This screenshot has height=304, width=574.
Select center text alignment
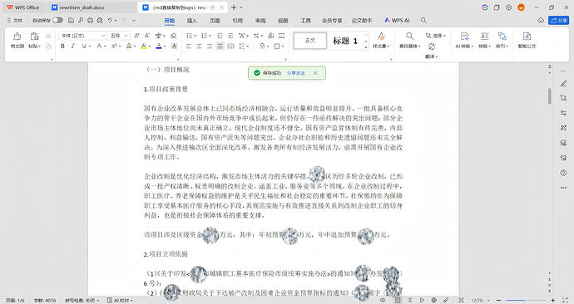(x=199, y=46)
